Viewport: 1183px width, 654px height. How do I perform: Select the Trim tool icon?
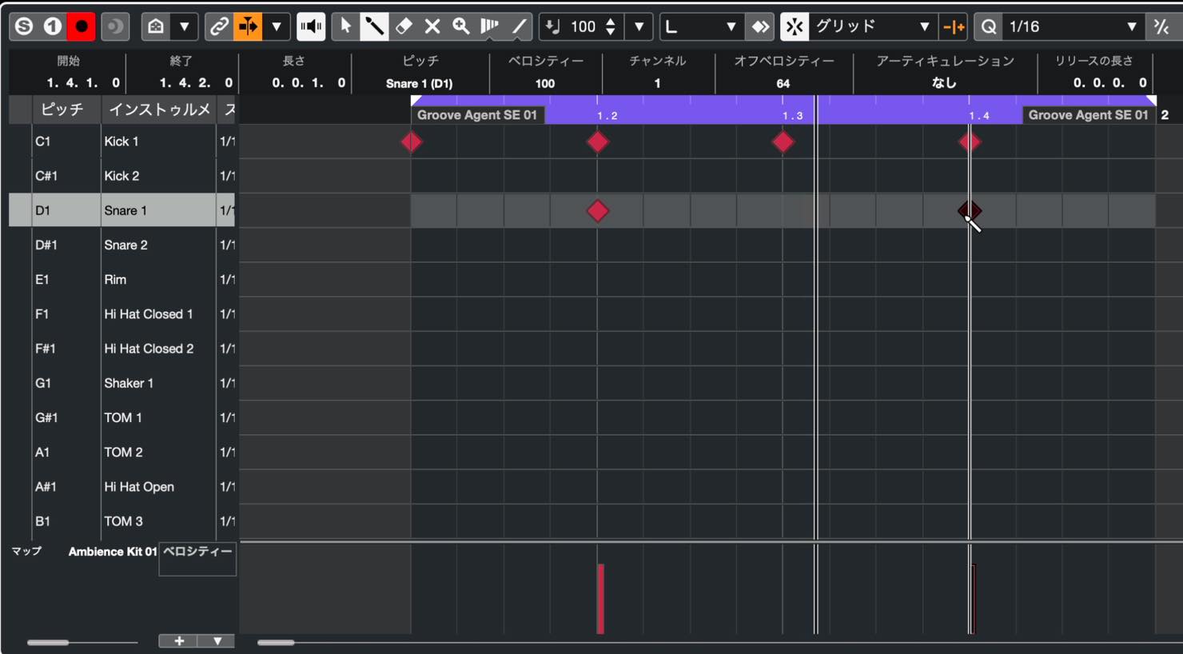click(490, 26)
